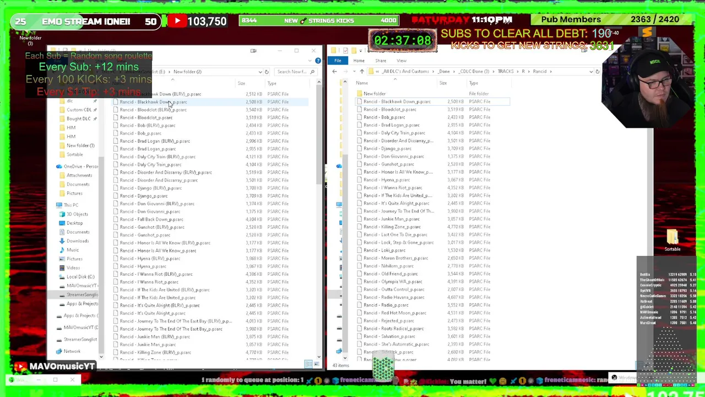Click TRACKS in right window breadcrumb
Viewport: 705px width, 397px height.
(x=506, y=71)
